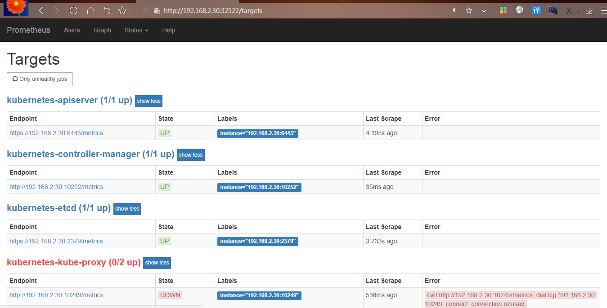Click the shield security icon in address bar

pos(145,10)
